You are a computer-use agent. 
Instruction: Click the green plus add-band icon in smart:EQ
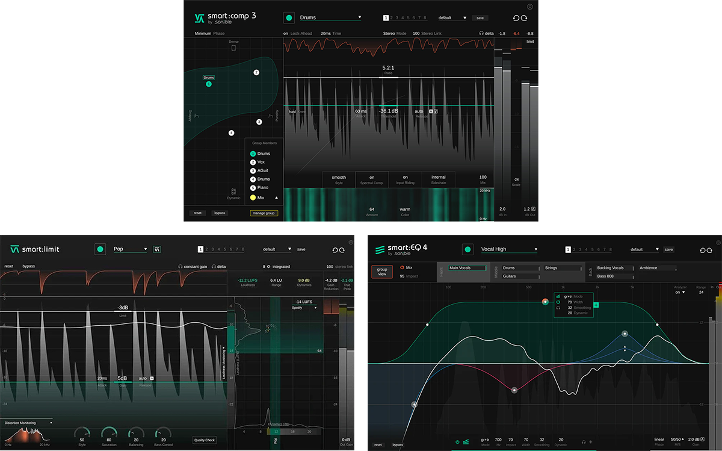pos(596,305)
